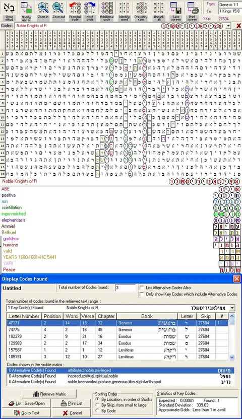Check Only show Key Codes with Alternative Codes
The width and height of the screenshot is (242, 419).
click(x=142, y=294)
